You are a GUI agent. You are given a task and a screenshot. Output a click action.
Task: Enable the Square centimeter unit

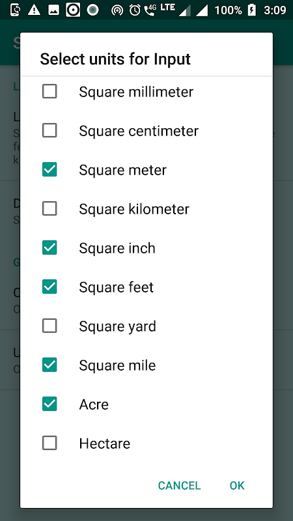tap(49, 131)
